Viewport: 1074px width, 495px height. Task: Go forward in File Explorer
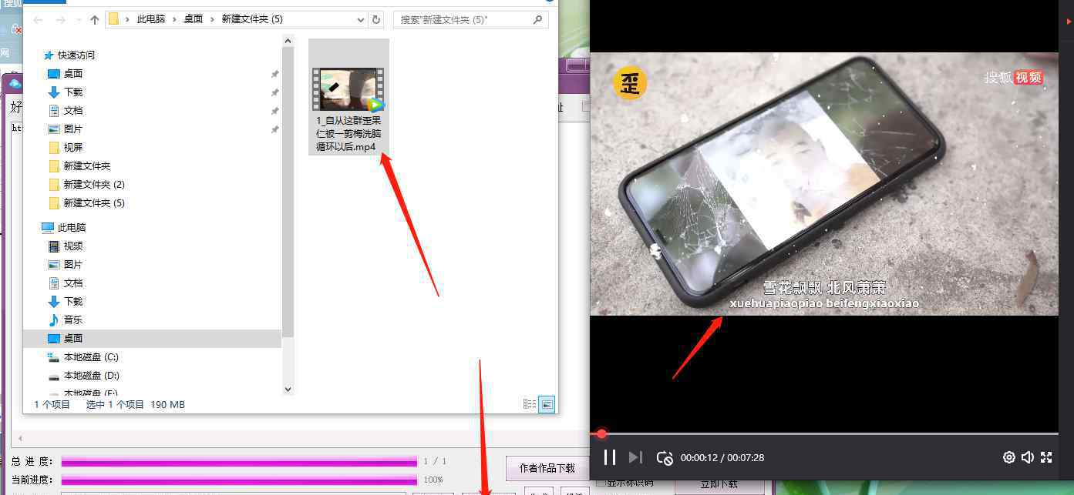(x=60, y=19)
